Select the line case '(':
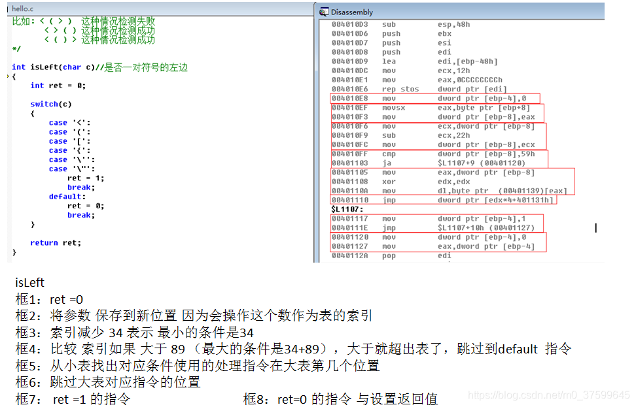Viewport: 636px width, 407px height. [70, 132]
